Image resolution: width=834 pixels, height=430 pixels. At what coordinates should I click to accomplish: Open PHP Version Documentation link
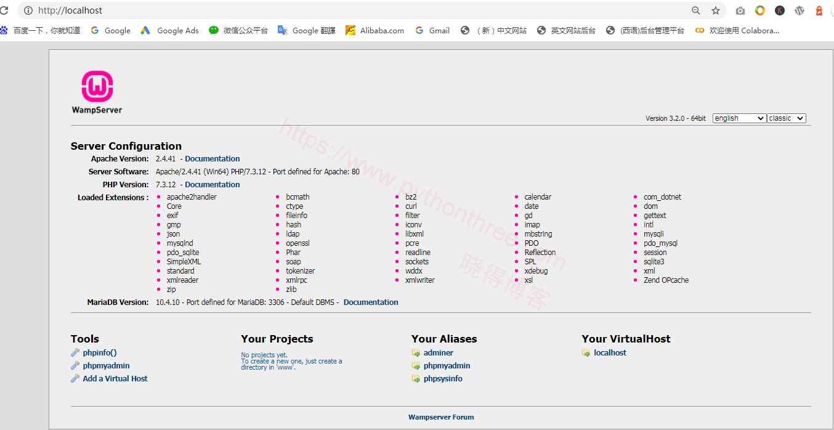pyautogui.click(x=213, y=185)
